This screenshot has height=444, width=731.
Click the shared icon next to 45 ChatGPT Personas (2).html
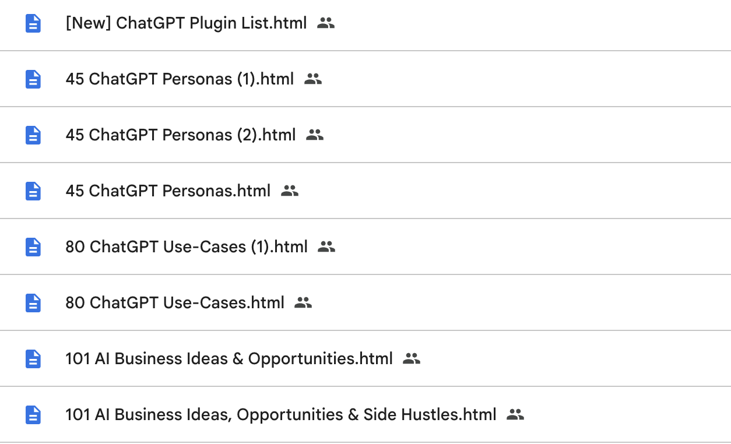[315, 135]
